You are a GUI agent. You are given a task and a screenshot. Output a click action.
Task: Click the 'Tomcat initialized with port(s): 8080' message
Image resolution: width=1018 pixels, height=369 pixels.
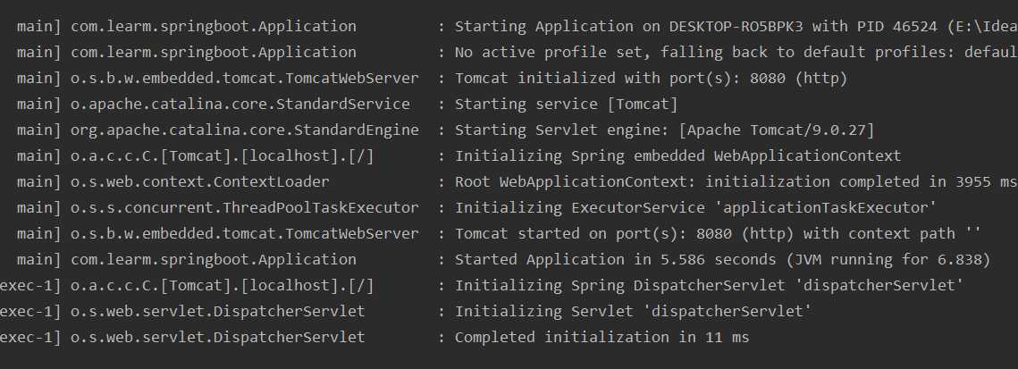coord(651,79)
